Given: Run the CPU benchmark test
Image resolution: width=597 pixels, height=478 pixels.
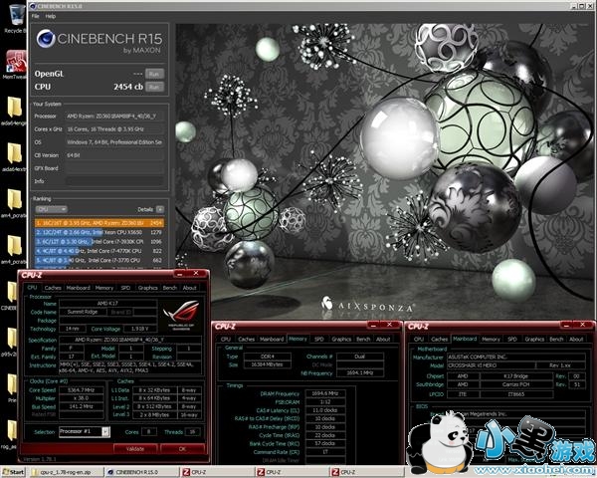Looking at the screenshot, I should 153,88.
